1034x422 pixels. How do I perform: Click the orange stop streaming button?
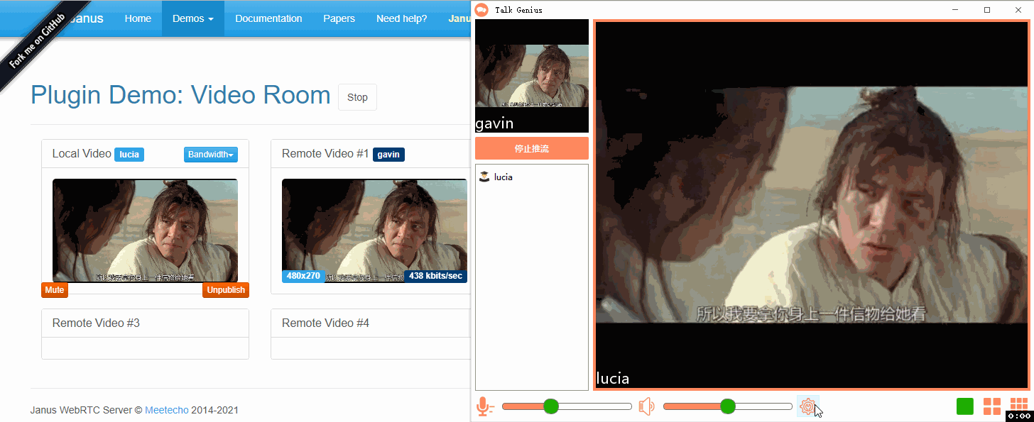click(532, 148)
